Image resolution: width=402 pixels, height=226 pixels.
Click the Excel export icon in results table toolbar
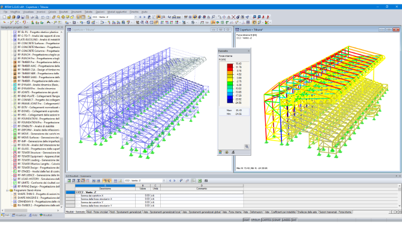coord(200,181)
